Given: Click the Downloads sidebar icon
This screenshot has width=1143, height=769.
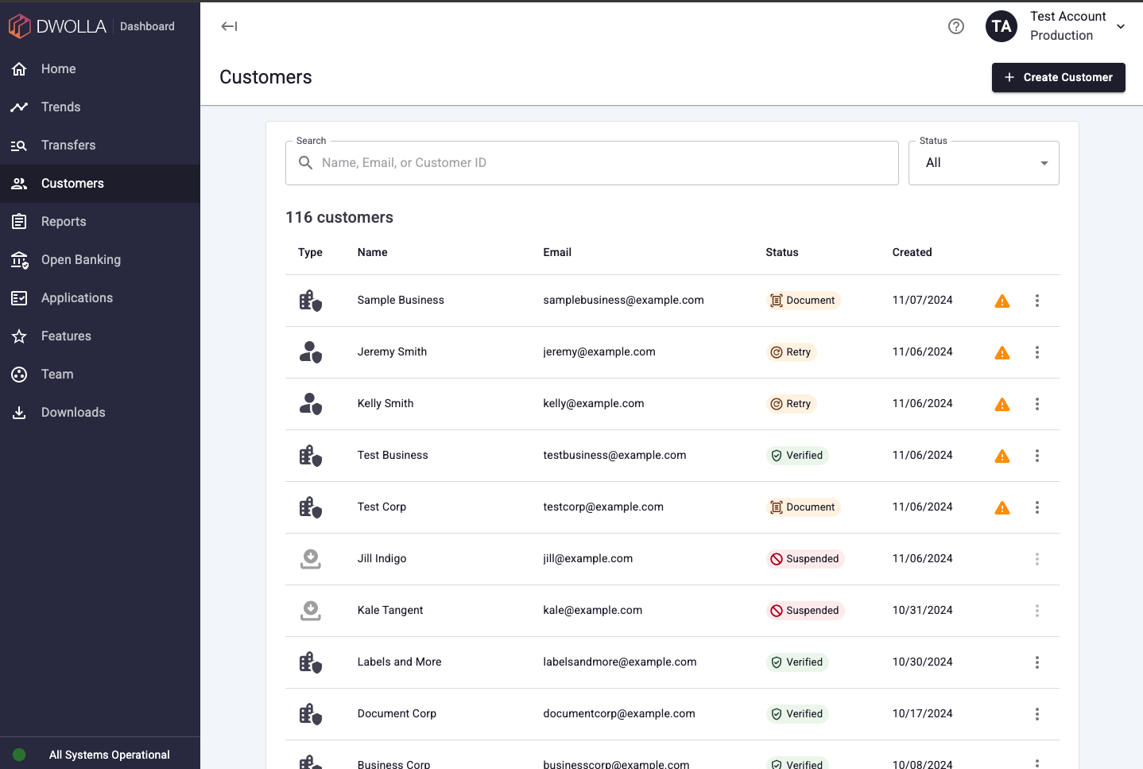Looking at the screenshot, I should coord(19,412).
